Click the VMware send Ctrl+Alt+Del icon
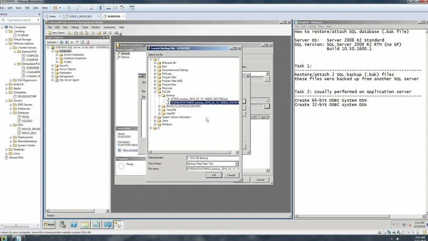This screenshot has height=241, width=428. click(69, 8)
